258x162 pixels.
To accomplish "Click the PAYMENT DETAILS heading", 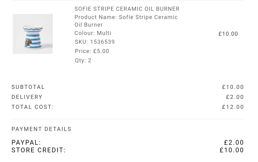I will [x=41, y=129].
